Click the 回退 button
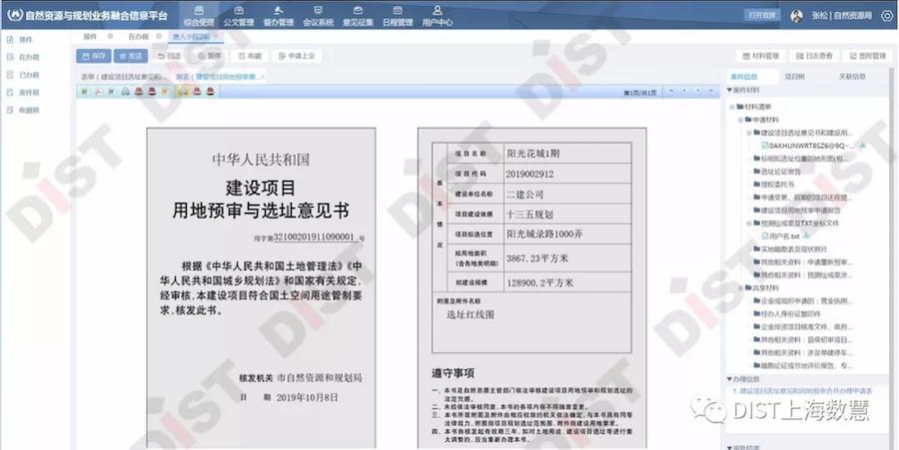The width and height of the screenshot is (899, 450). tap(169, 56)
